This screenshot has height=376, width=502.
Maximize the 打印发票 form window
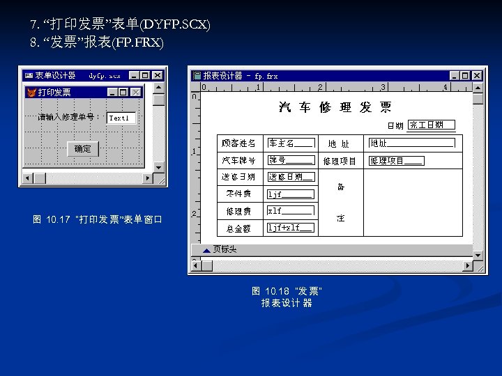click(x=123, y=93)
